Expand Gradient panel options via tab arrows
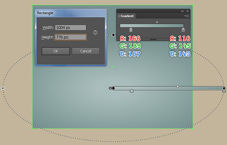 119,16
